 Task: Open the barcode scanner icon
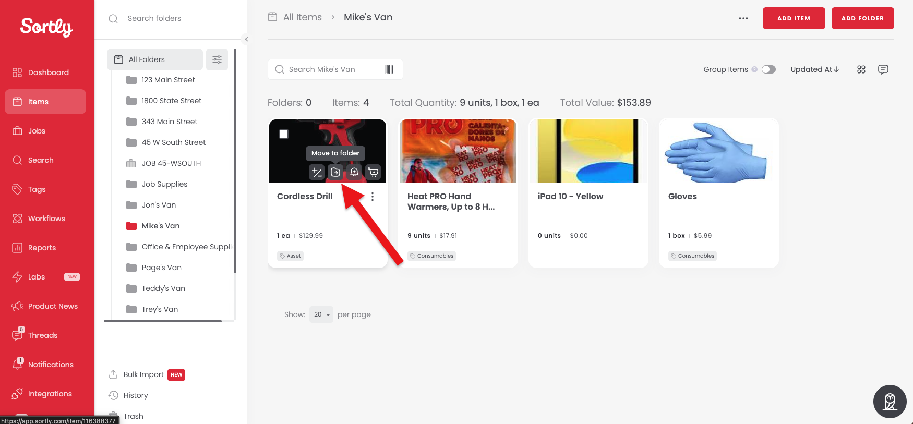(x=389, y=69)
